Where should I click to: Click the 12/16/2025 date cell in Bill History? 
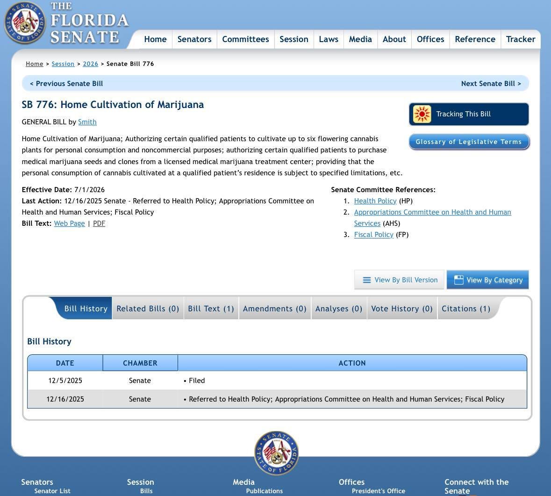[65, 399]
